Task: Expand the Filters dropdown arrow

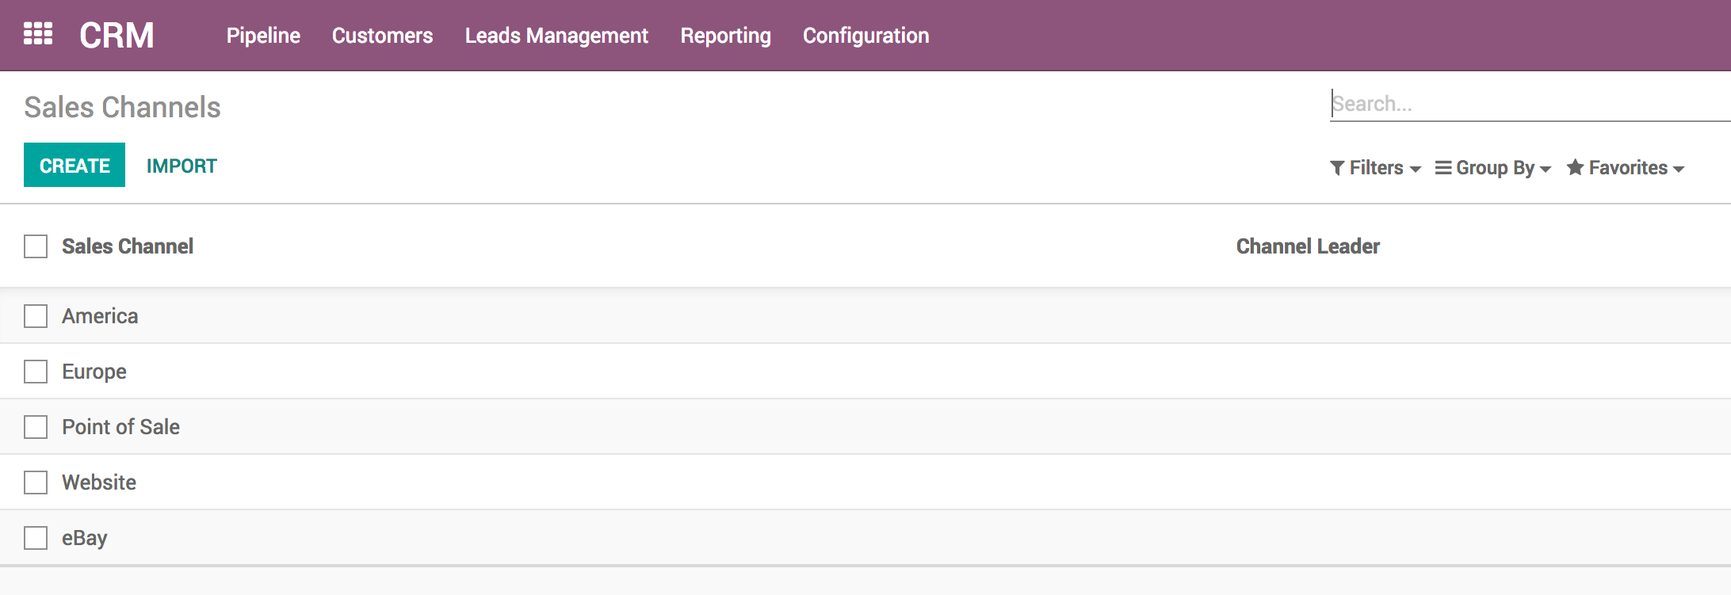Action: coord(1416,169)
